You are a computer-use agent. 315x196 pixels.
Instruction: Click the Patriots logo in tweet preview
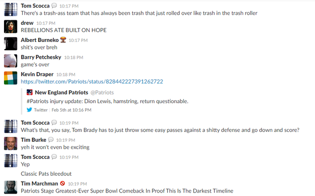30,92
